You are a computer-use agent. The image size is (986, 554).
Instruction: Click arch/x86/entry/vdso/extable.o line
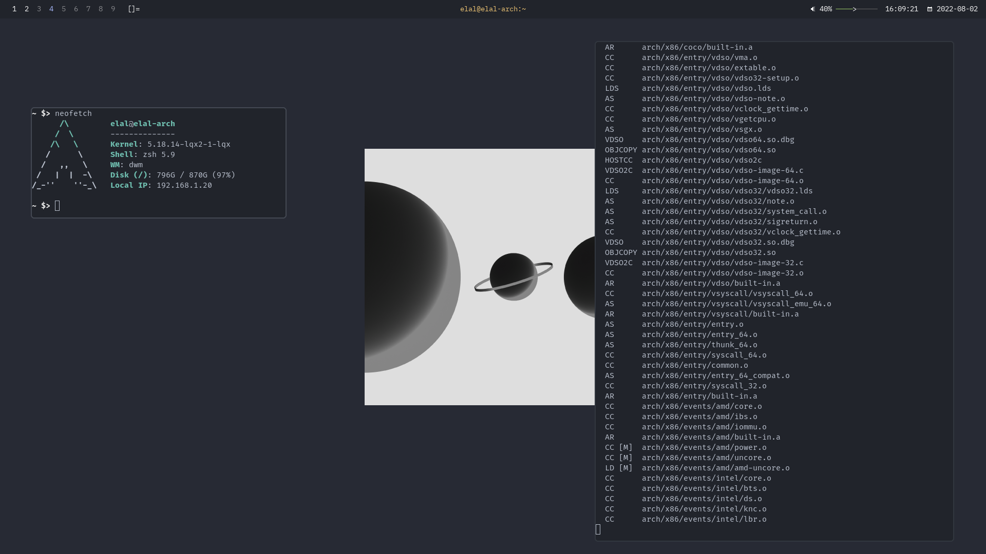point(690,68)
